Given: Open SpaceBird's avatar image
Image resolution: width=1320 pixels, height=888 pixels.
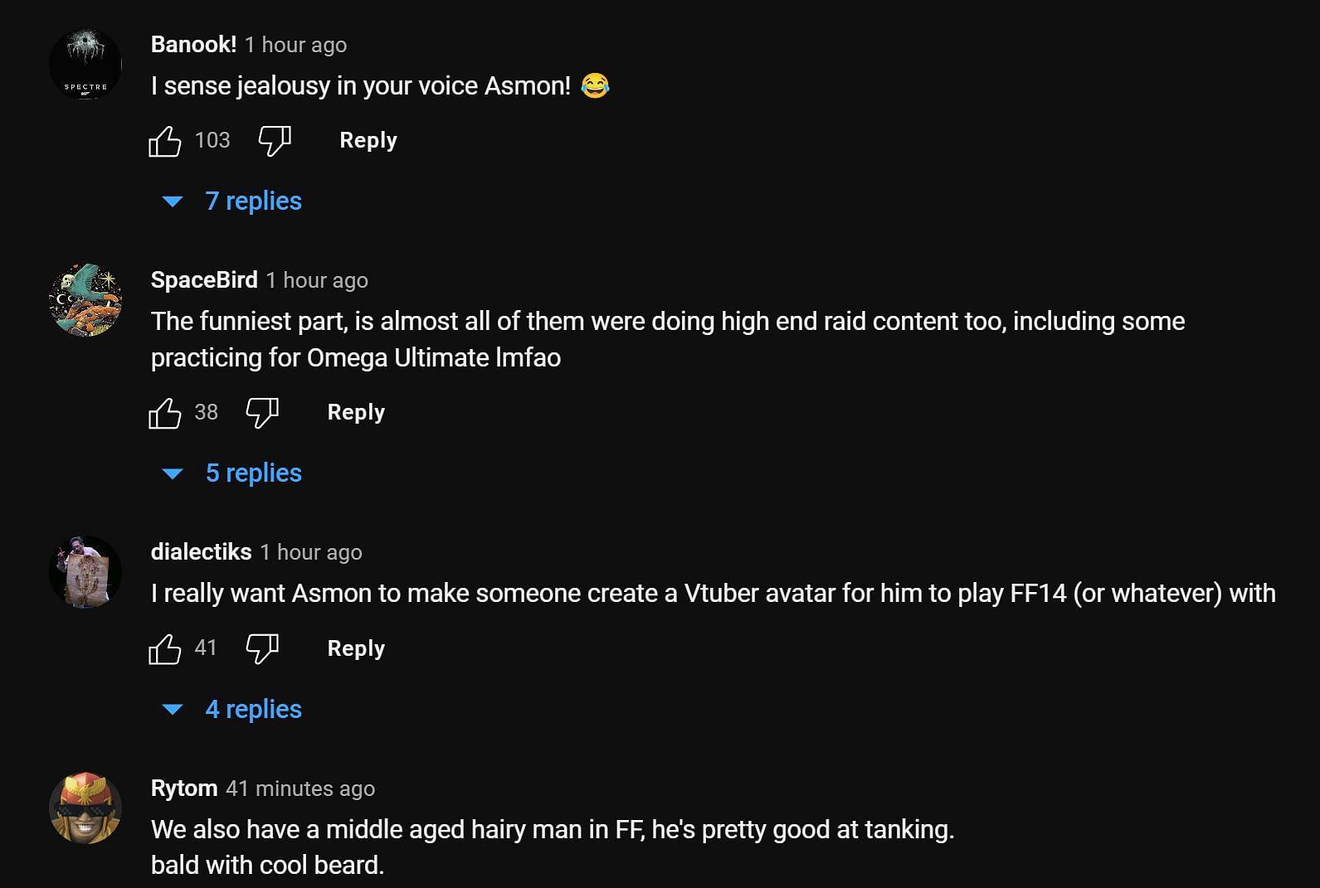Looking at the screenshot, I should tap(85, 300).
